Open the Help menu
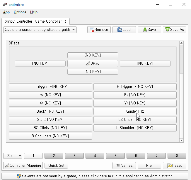The width and height of the screenshot is (191, 180). 34,12
